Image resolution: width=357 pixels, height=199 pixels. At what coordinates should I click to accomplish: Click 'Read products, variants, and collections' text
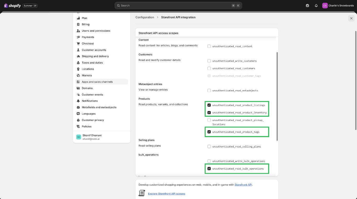coord(163,104)
